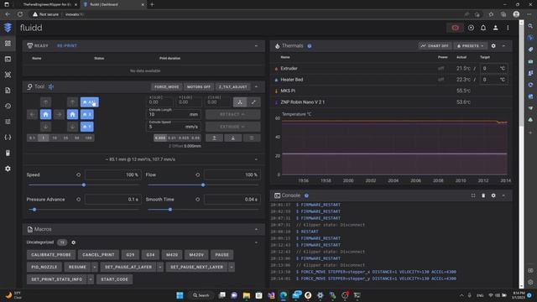Home the Y axis button
The width and height of the screenshot is (537, 302).
click(87, 127)
